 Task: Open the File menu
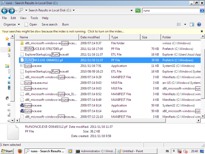(x=4, y=18)
